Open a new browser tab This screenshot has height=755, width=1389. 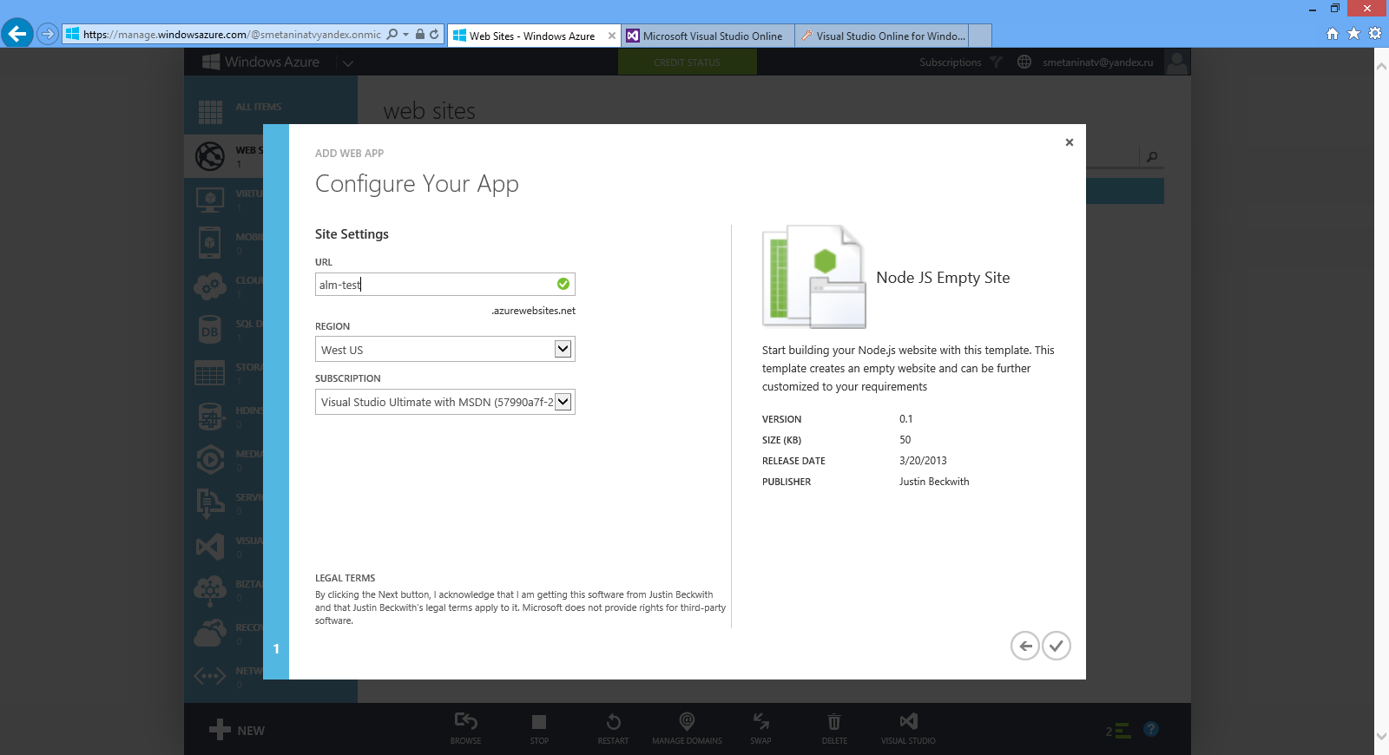[x=979, y=36]
